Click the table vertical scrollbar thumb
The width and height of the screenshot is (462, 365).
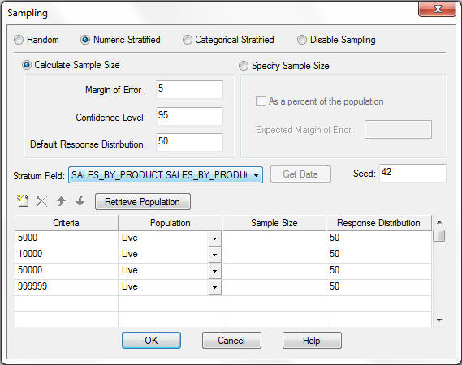point(439,235)
